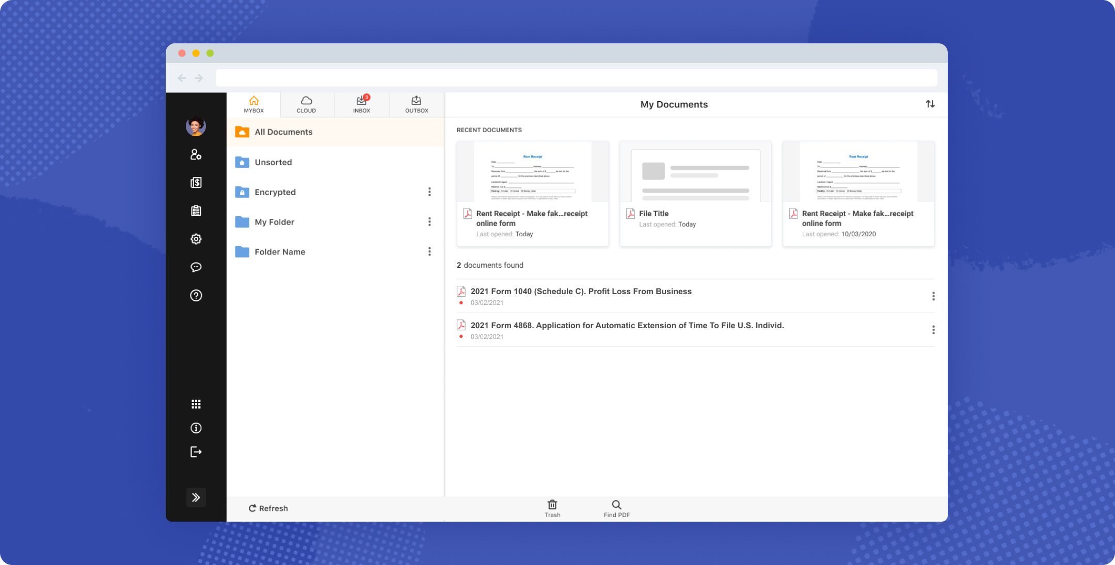Open menu for 2021 Form 1040 document
Viewport: 1115px width, 565px height.
(x=933, y=296)
